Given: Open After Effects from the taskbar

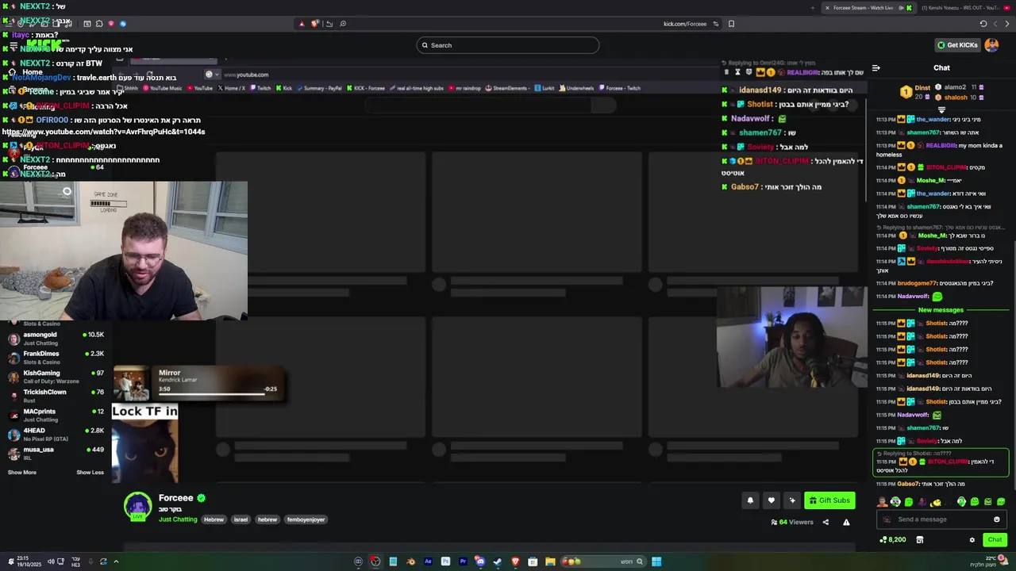Looking at the screenshot, I should [x=428, y=561].
